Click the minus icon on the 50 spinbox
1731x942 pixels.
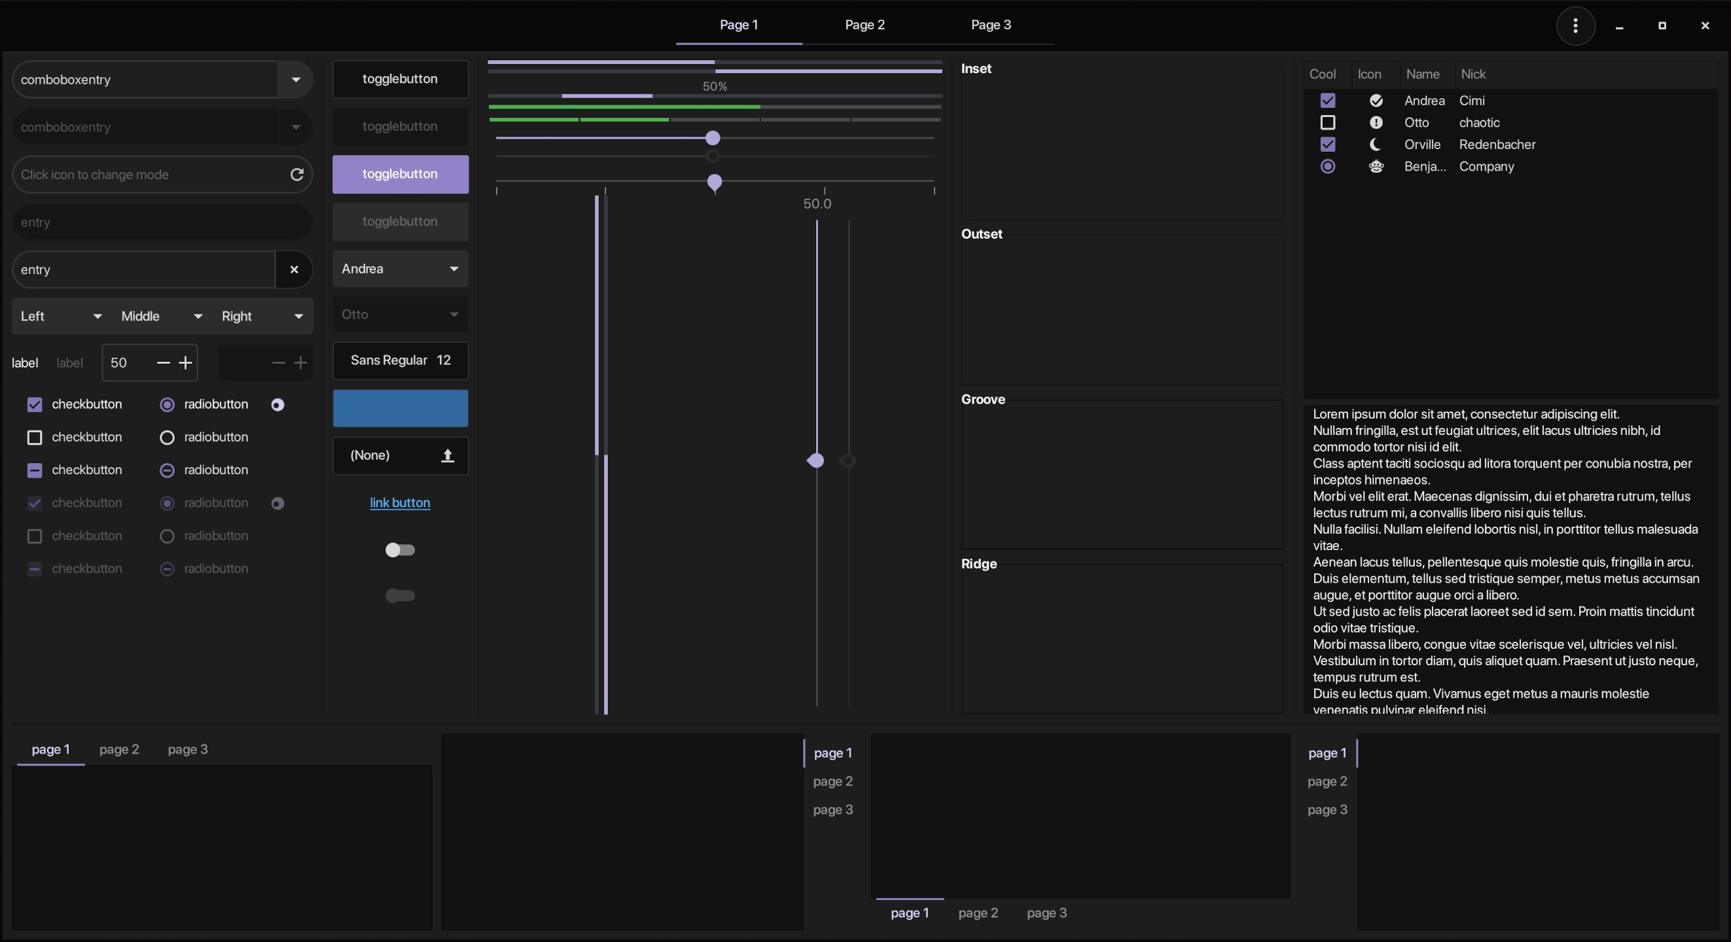pyautogui.click(x=162, y=363)
